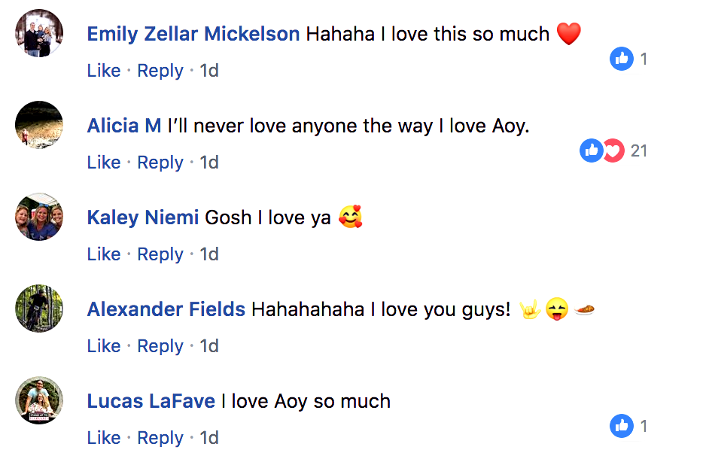This screenshot has width=706, height=453.
Task: Open Emily Zellar Mickelson's profile picture
Action: click(x=39, y=33)
